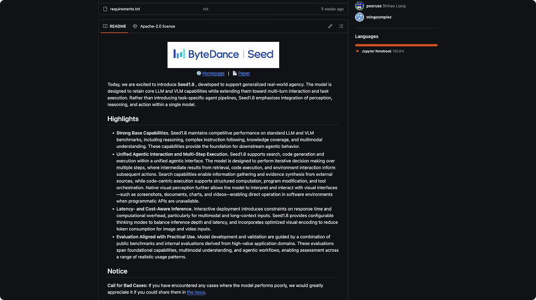Switch to the Apache-2.0 license tab
536x300 pixels.
coord(154,26)
